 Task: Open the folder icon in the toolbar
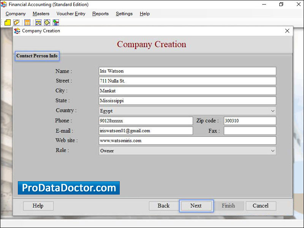coord(16,22)
